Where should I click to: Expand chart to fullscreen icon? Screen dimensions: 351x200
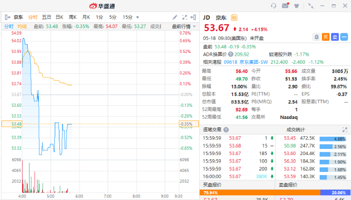[184, 17]
